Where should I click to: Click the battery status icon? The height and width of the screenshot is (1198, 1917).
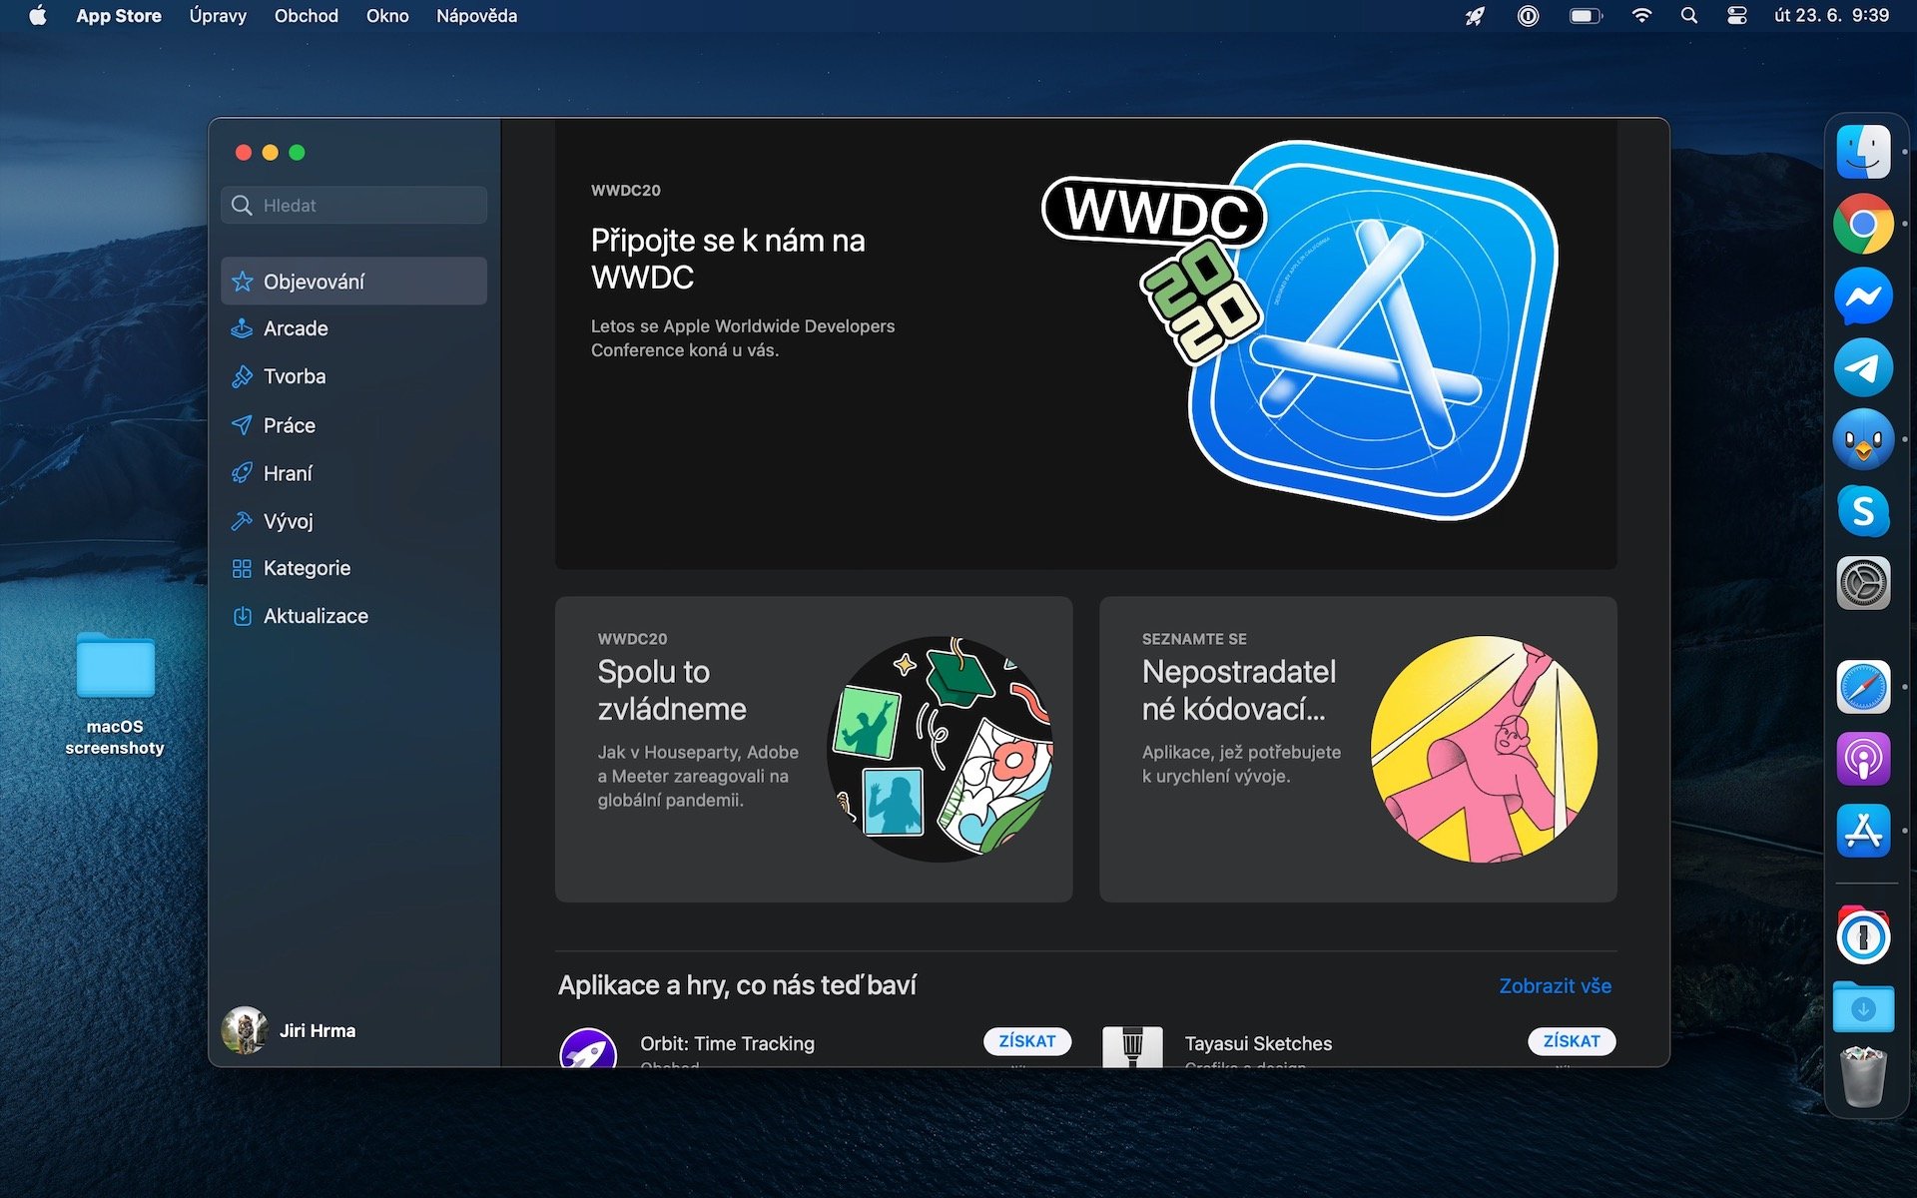pos(1586,16)
